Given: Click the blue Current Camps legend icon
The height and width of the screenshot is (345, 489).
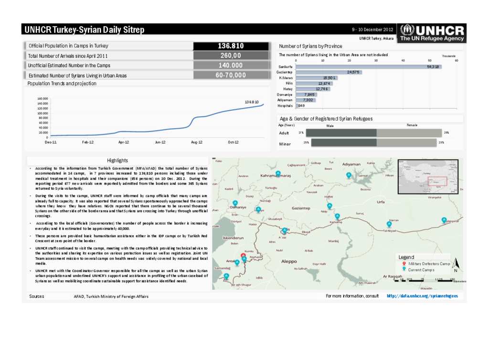Looking at the screenshot, I should click(x=404, y=270).
